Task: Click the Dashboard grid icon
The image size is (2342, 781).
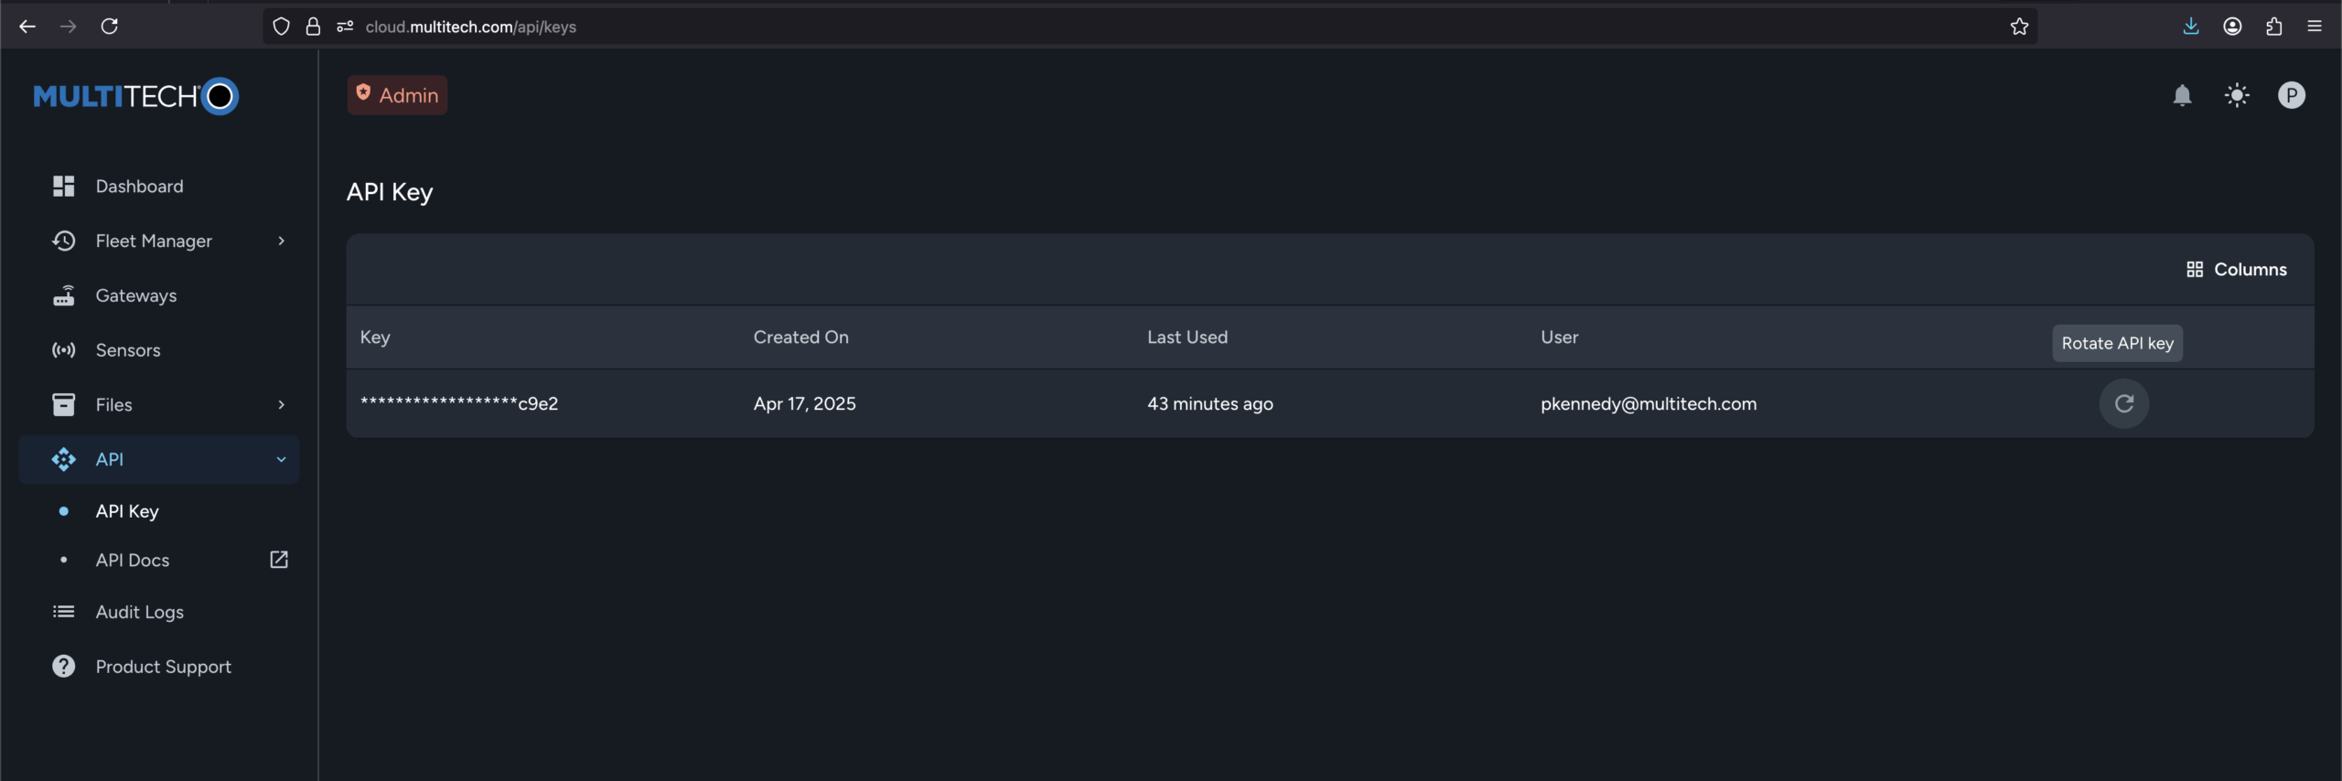Action: click(63, 187)
